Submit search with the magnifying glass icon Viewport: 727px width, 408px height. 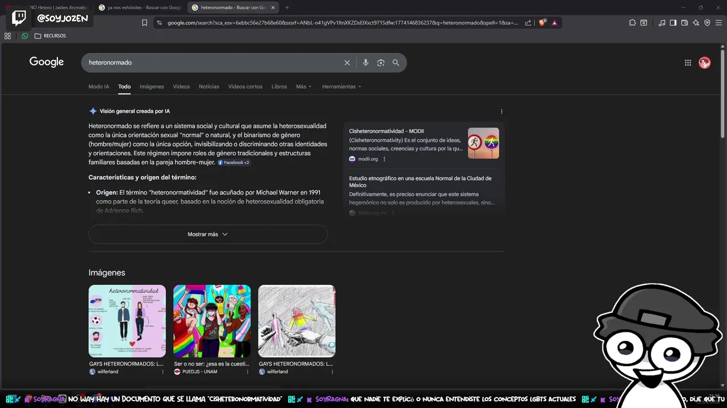point(396,63)
